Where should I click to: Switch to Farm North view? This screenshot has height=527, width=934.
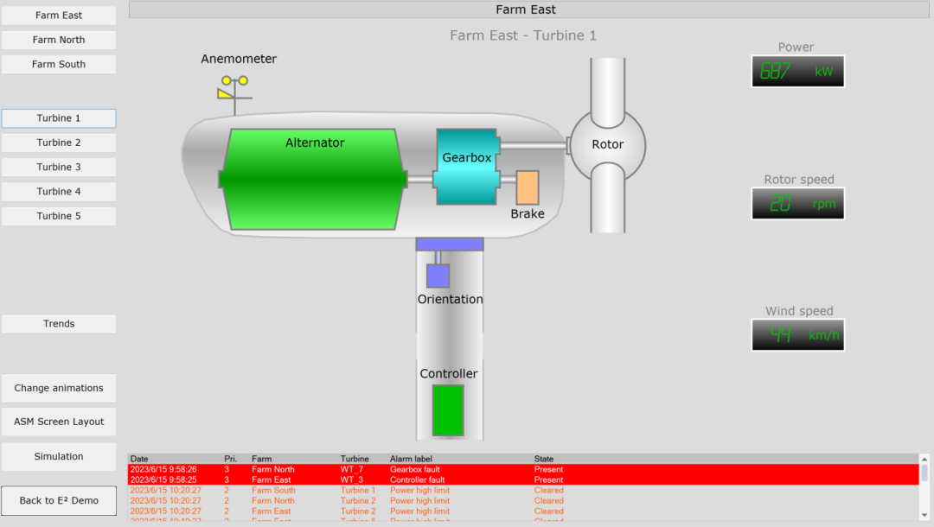[x=59, y=40]
